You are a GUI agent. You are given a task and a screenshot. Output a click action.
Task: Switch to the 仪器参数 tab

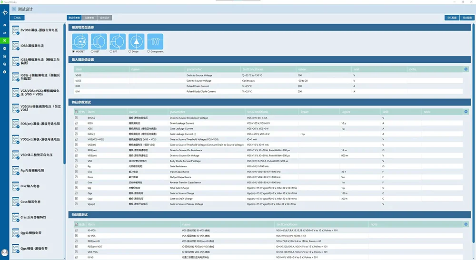tap(89, 18)
